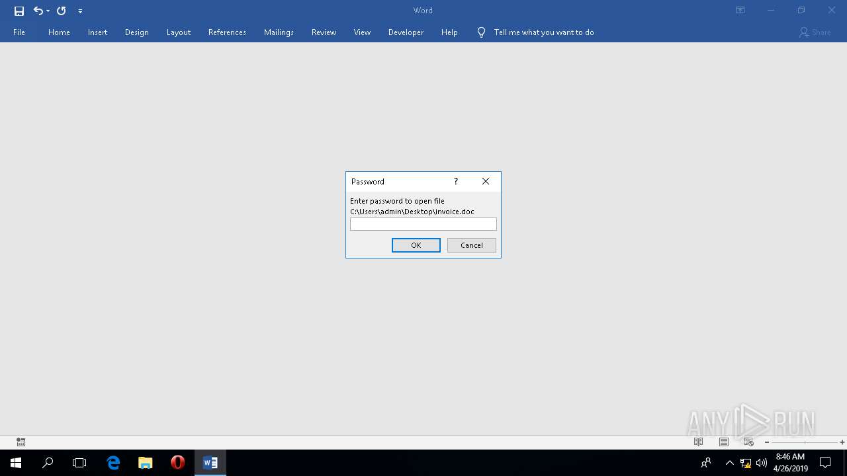Switch to the Home tab
Image resolution: width=847 pixels, height=476 pixels.
(59, 32)
